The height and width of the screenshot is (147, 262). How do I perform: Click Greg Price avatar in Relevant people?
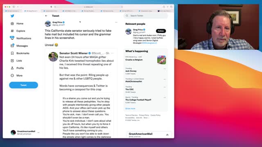point(129,31)
